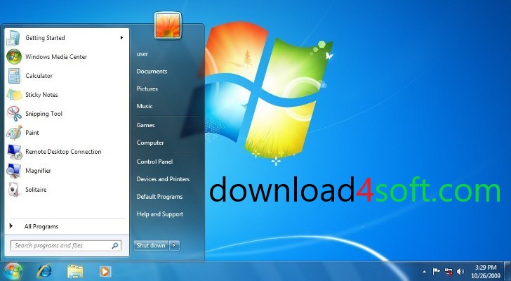Open Control Panel
Image resolution: width=511 pixels, height=281 pixels.
click(154, 162)
